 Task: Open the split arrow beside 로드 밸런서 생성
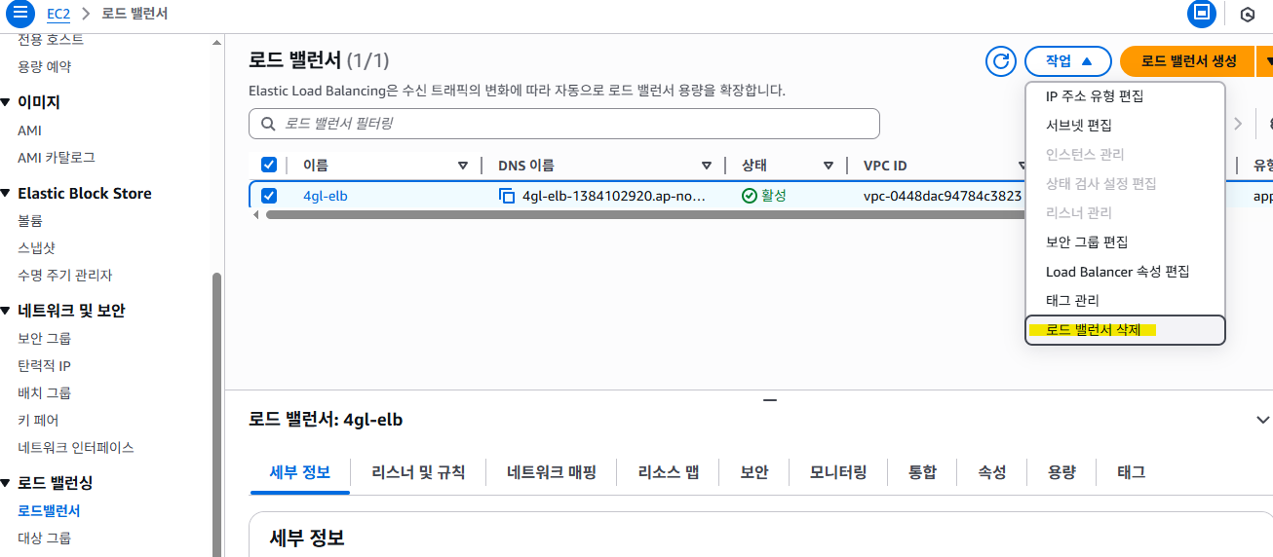(x=1265, y=61)
